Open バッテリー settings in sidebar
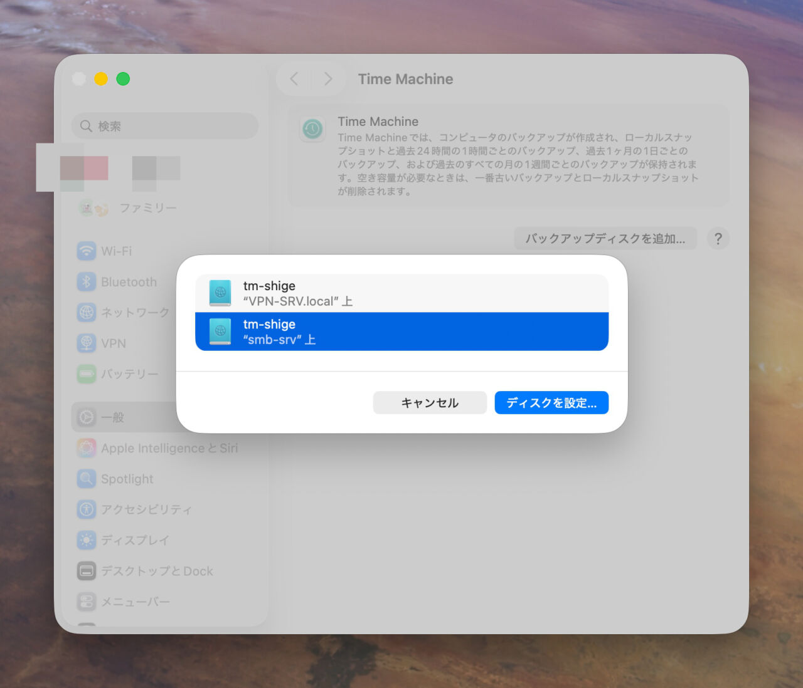 pyautogui.click(x=165, y=374)
